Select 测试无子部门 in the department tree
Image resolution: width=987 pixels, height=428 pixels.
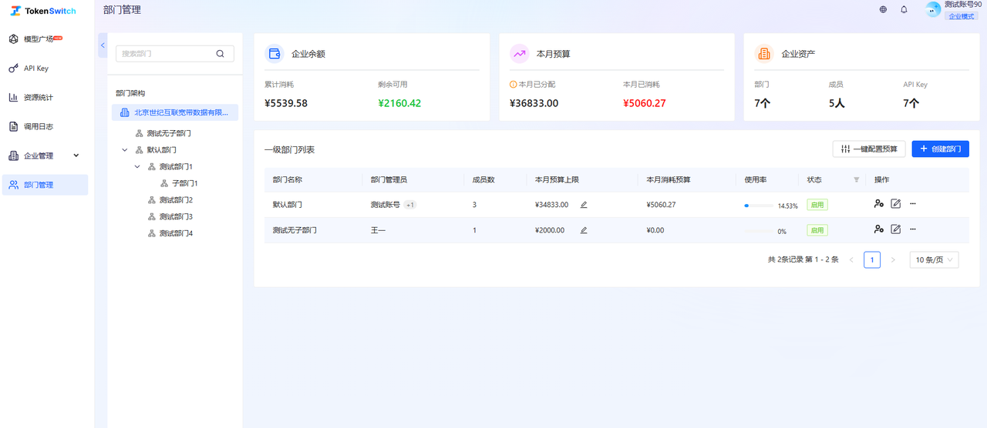(x=169, y=133)
